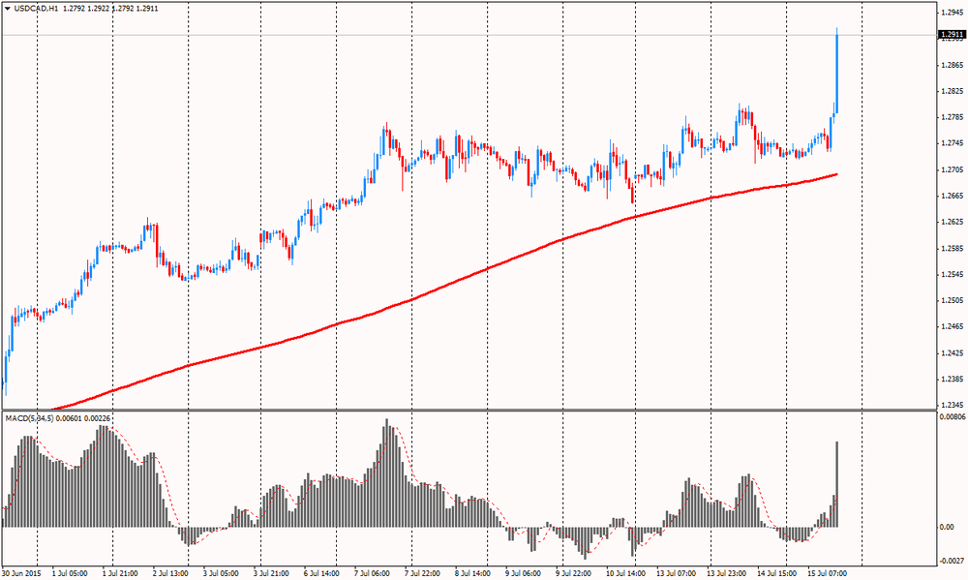This screenshot has width=968, height=580.
Task: Select the 2 Jul 13:00 time label
Action: click(170, 574)
